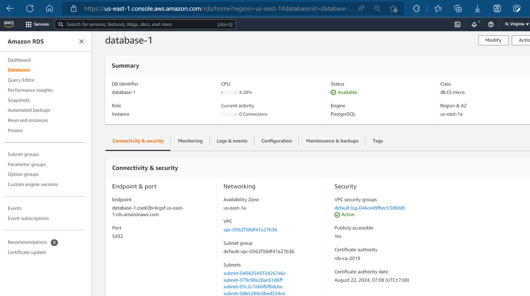Open Query Editor from sidebar
This screenshot has width=530, height=296.
click(21, 80)
